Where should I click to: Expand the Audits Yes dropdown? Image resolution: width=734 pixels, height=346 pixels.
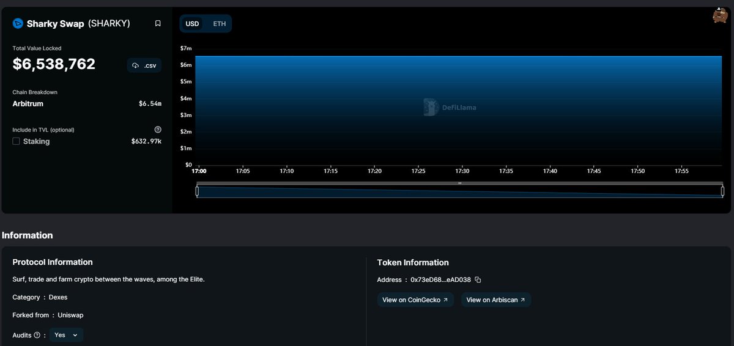[67, 335]
